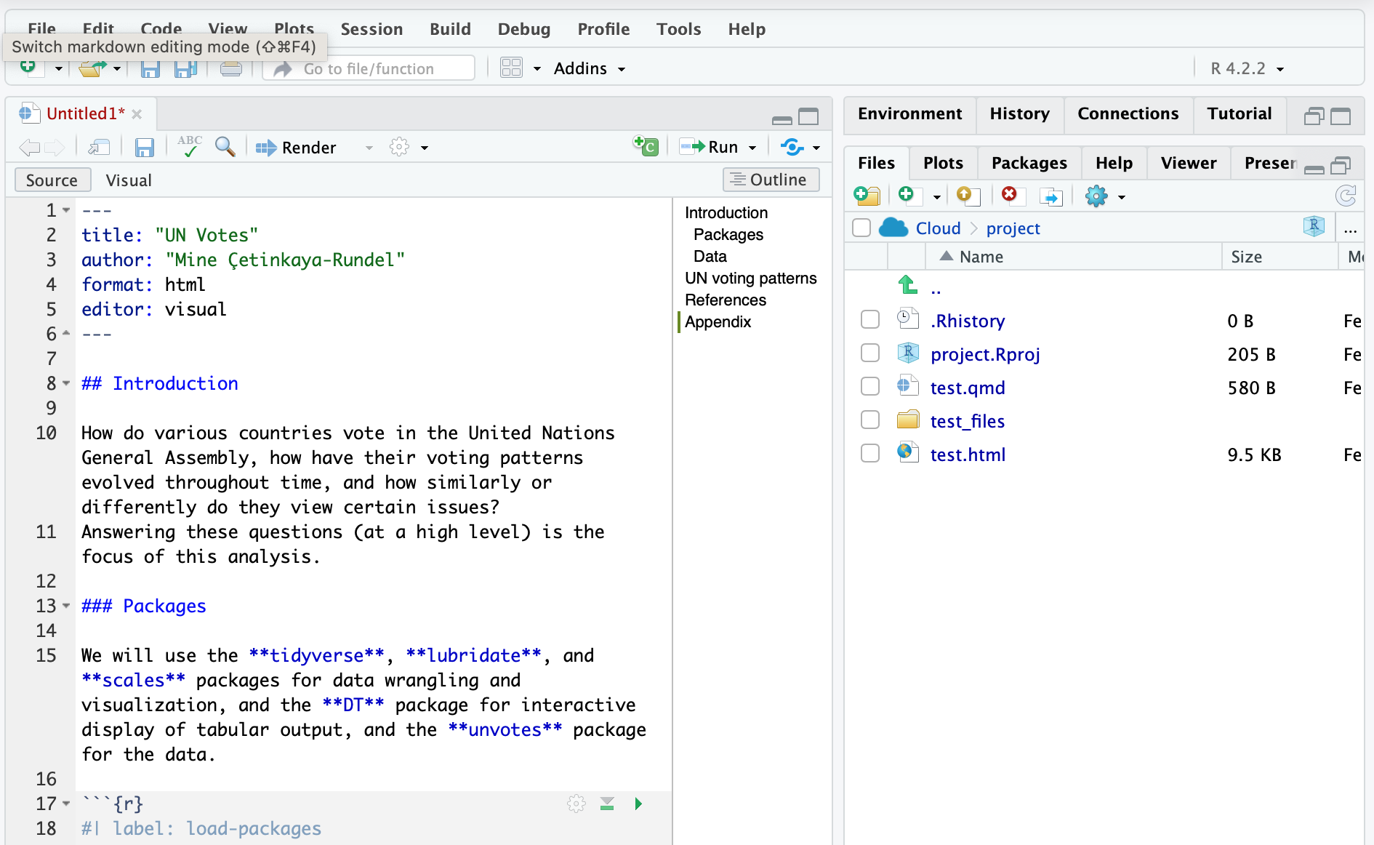Run current chunk with green play arrow
Screen dimensions: 1374x845
click(x=638, y=804)
